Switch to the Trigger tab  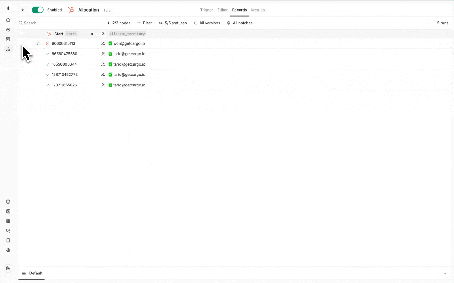pos(207,10)
